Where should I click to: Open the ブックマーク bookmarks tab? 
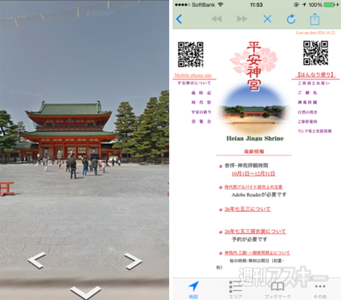(x=278, y=289)
